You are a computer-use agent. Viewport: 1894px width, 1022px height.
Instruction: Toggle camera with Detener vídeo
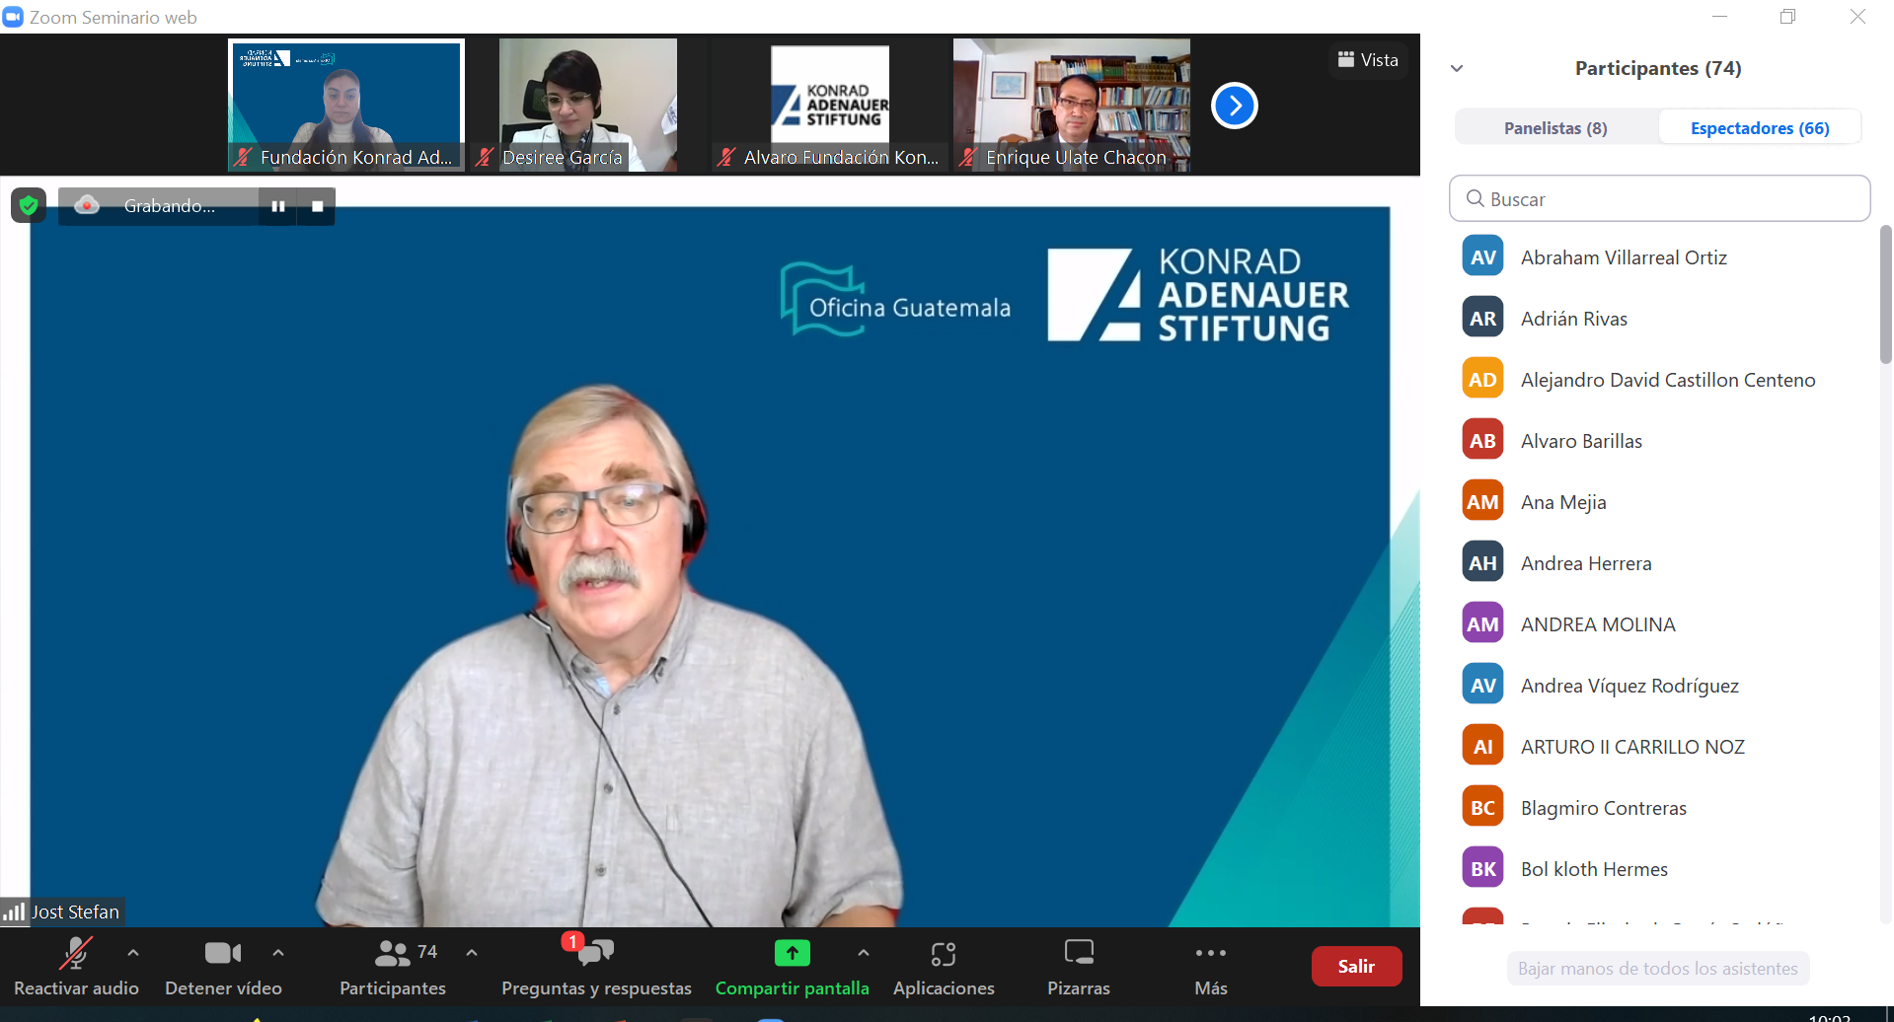tap(222, 954)
